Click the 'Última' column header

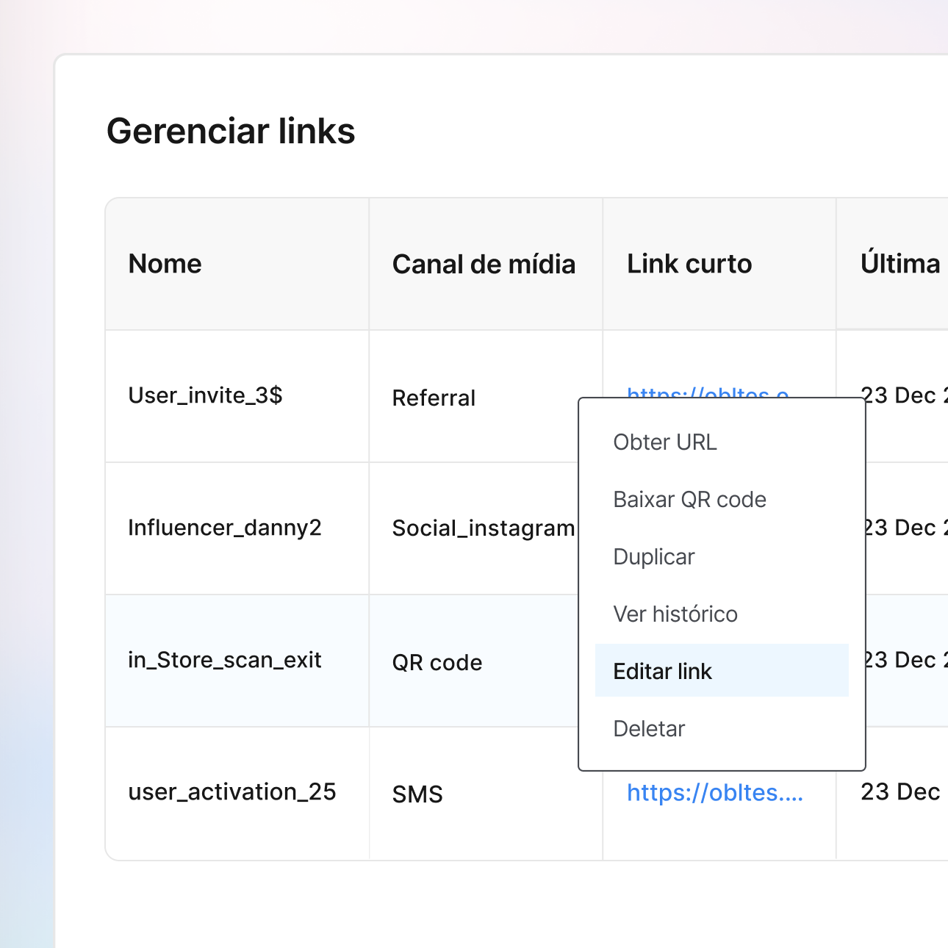899,264
